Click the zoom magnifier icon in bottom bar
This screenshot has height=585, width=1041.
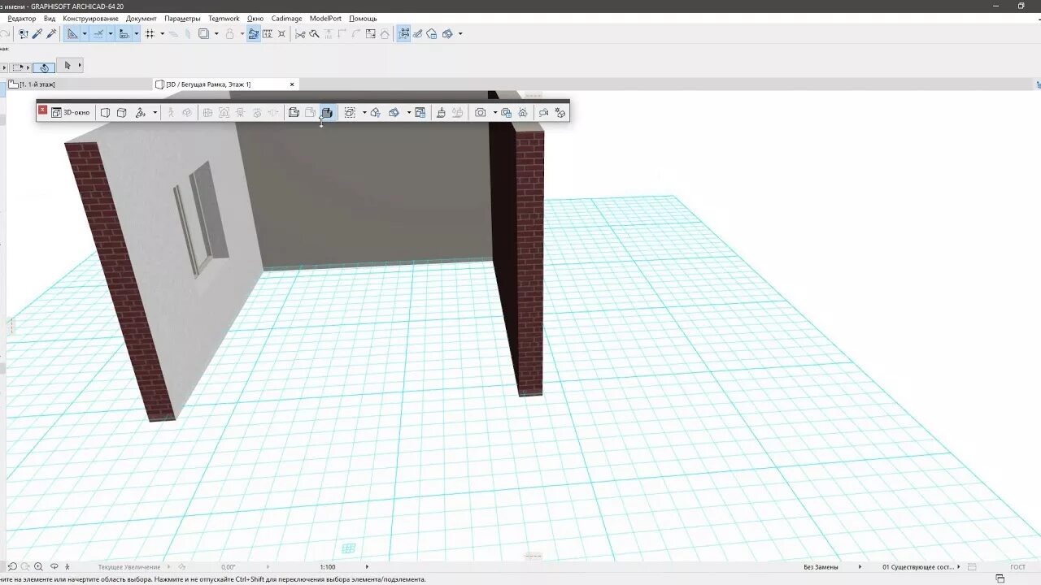coord(38,567)
